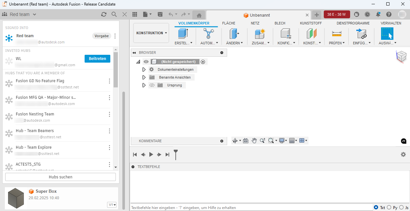
Task: Activate root component radio button
Action: tap(203, 62)
